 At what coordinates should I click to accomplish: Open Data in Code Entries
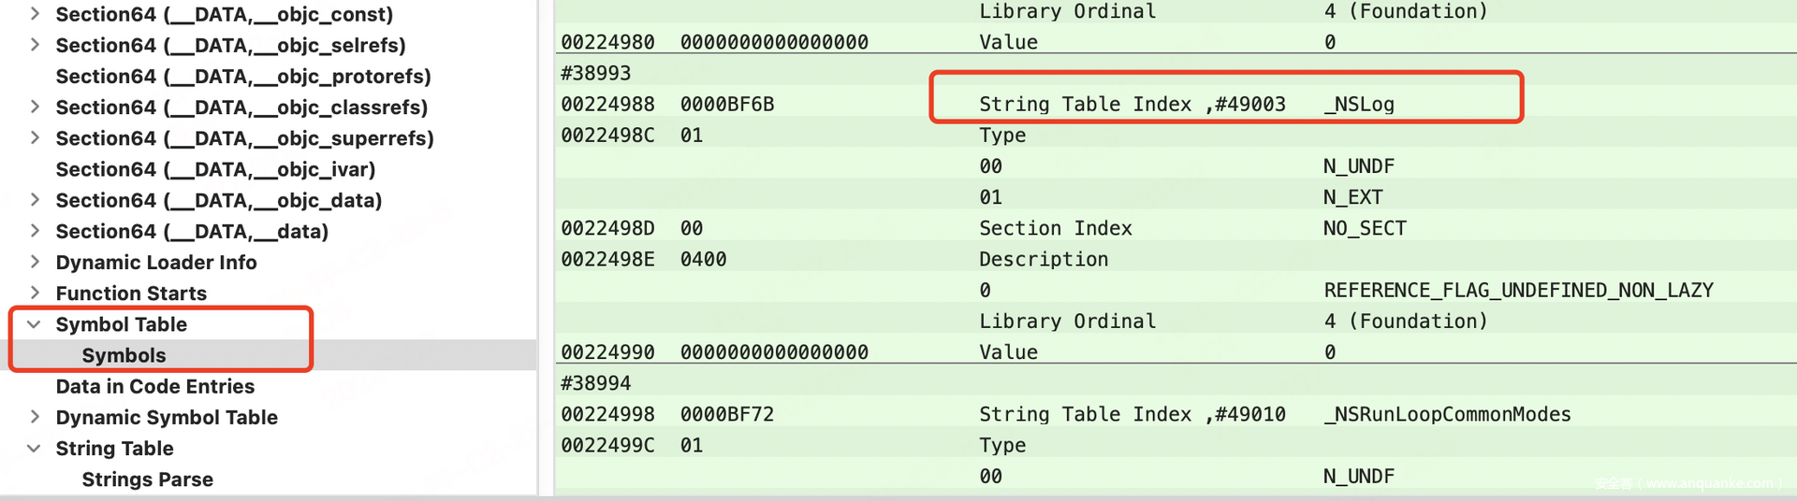(x=154, y=386)
